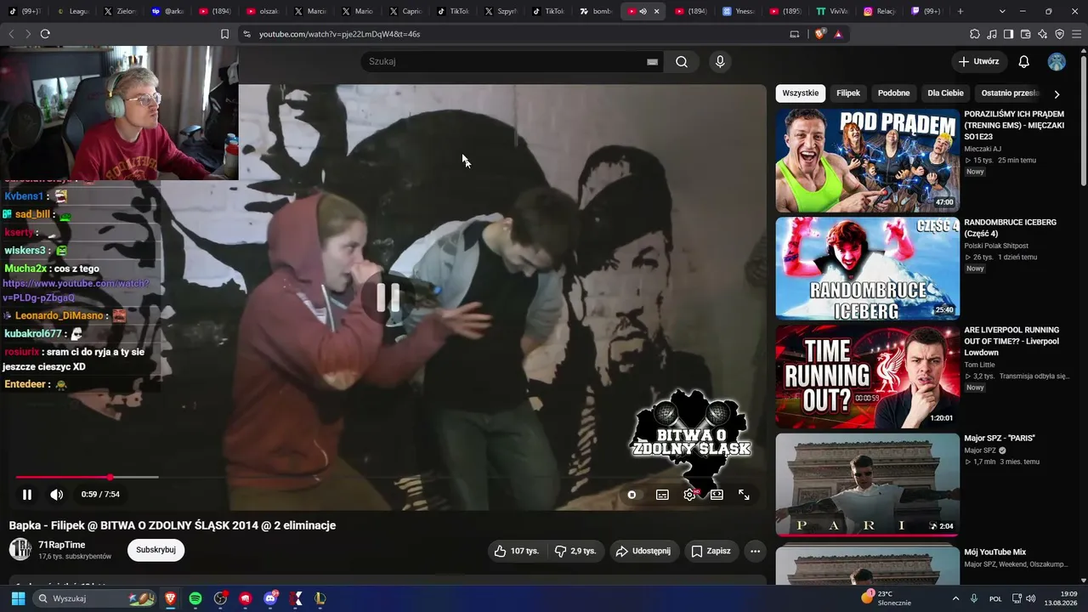Screen dimensions: 1088x612
Task: Subscribe with the Subskrybuj button
Action: (156, 550)
